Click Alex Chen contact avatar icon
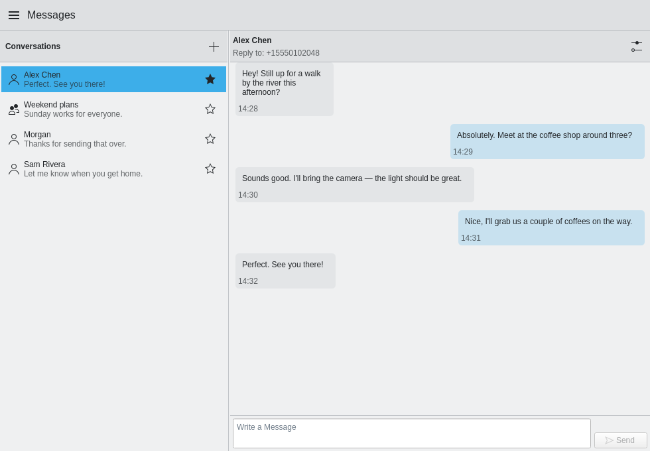650x451 pixels. [x=14, y=80]
